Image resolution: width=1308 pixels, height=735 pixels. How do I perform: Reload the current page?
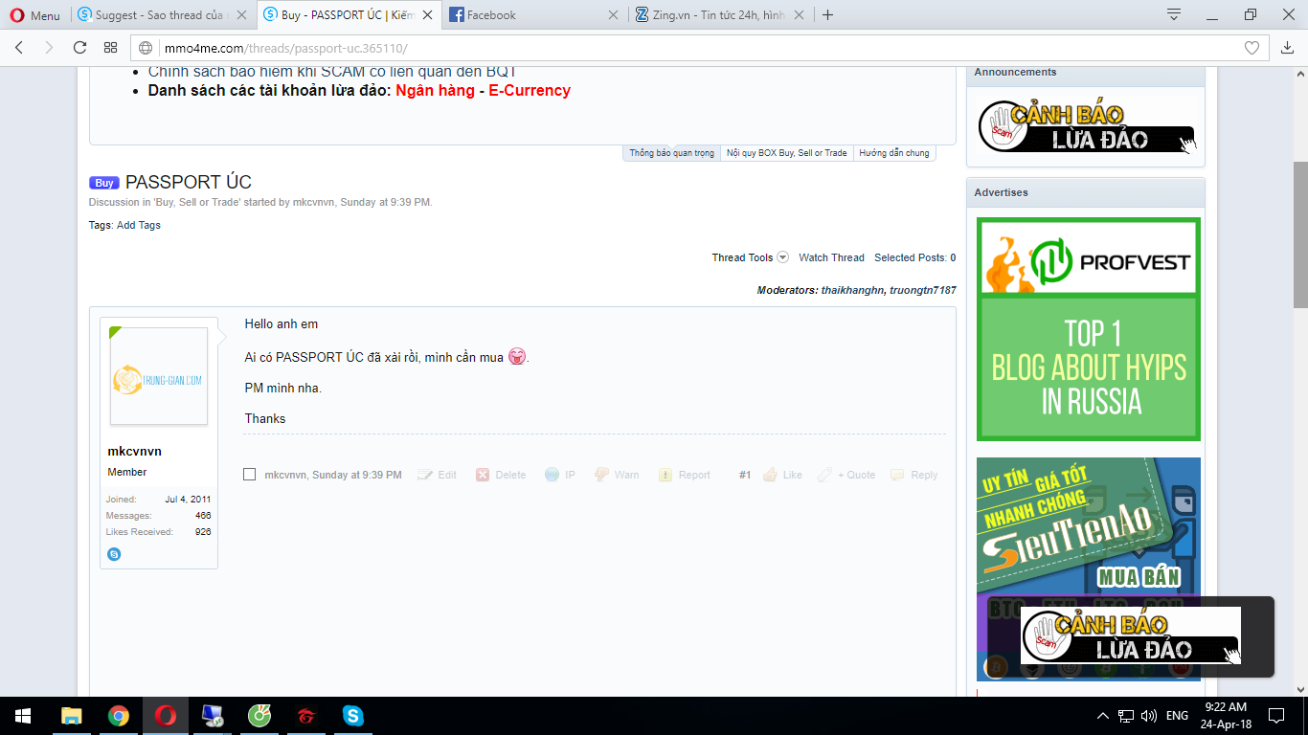[x=80, y=47]
